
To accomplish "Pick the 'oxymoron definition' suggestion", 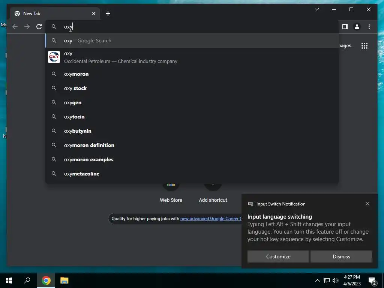I will coord(192,145).
